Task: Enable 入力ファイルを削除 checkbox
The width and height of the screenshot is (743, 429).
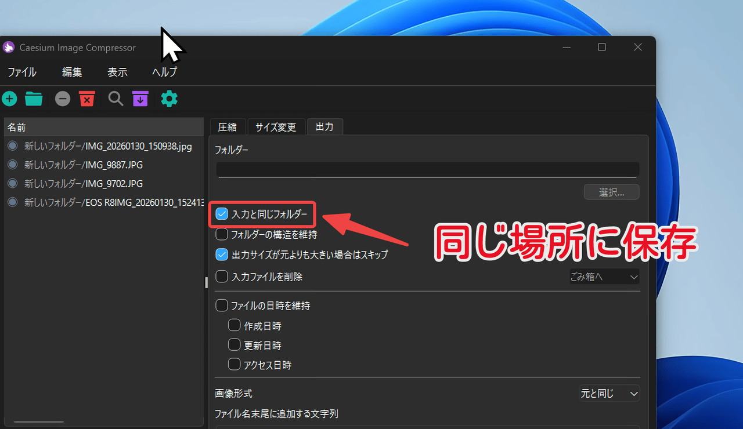Action: (x=222, y=277)
